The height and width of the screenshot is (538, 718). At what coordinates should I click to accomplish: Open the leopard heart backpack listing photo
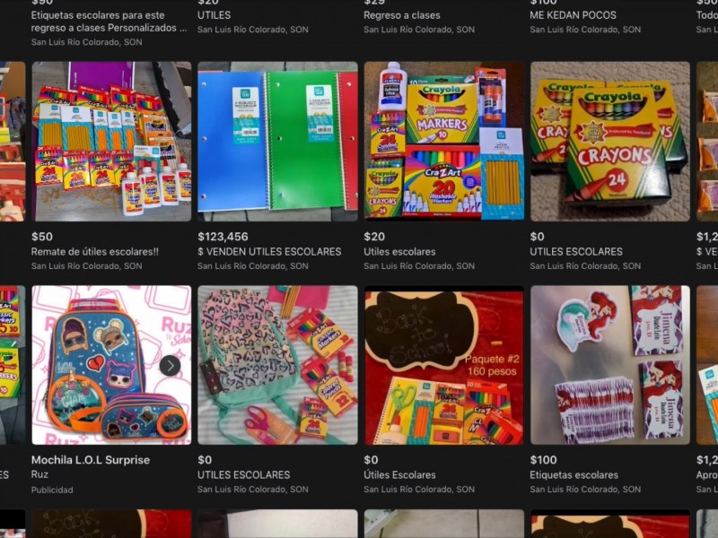(277, 365)
